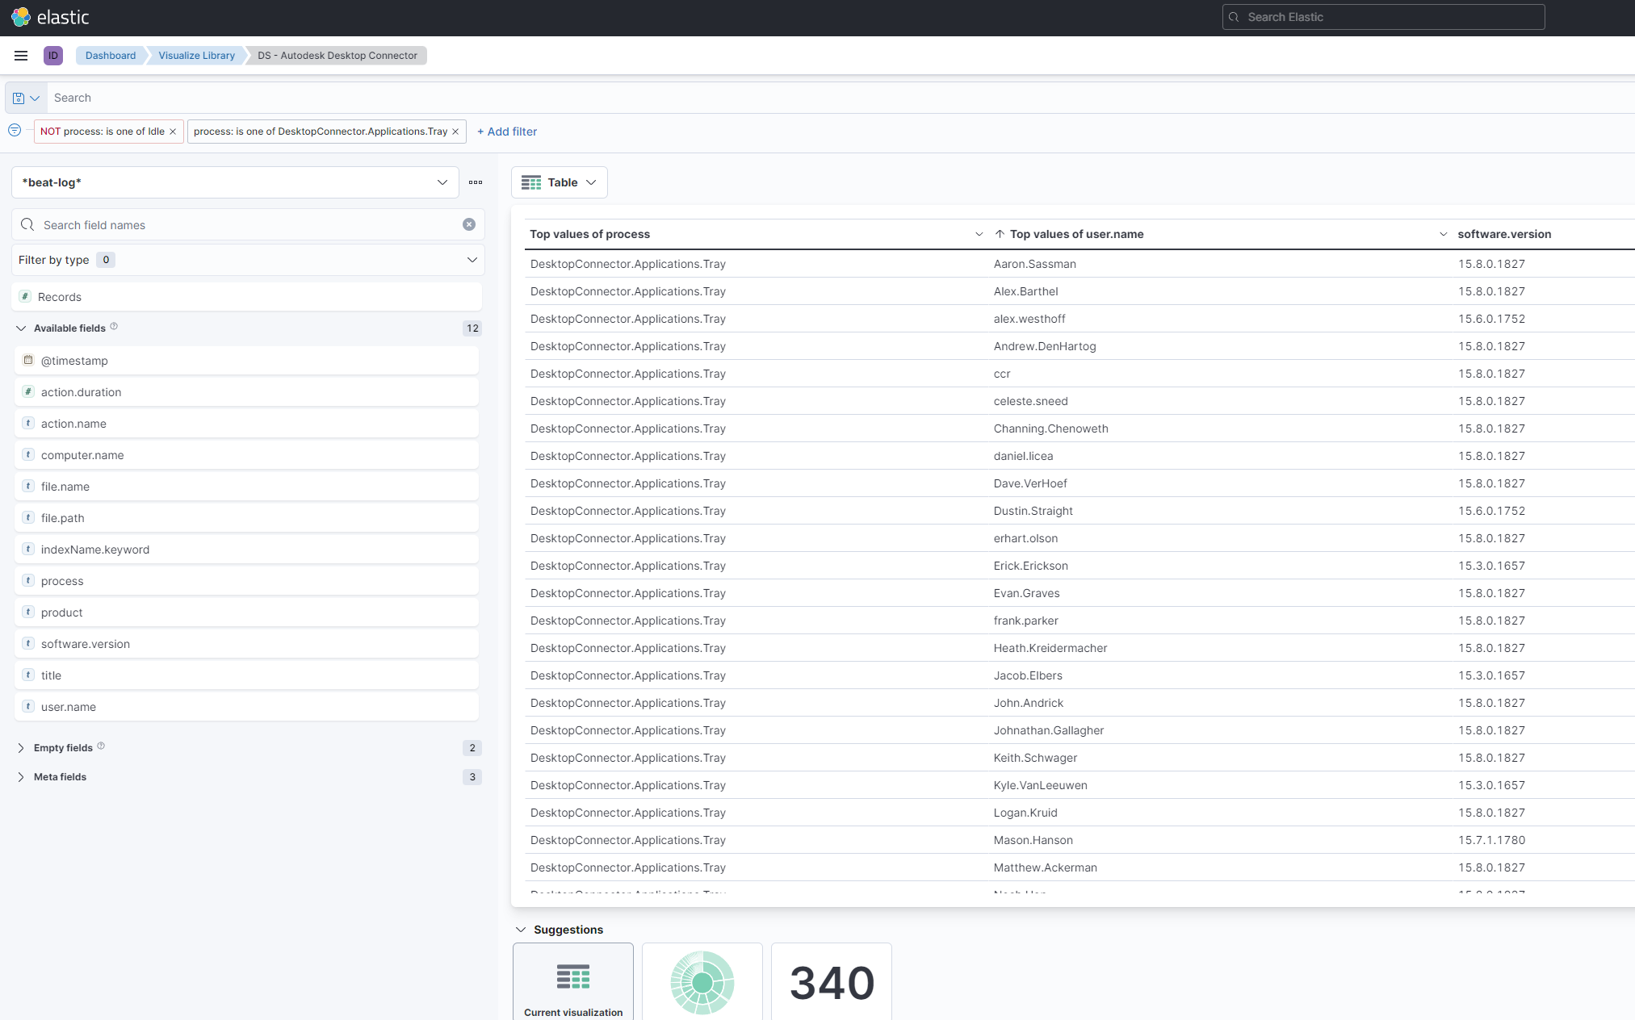
Task: Select the donut chart suggestion
Action: (x=702, y=981)
